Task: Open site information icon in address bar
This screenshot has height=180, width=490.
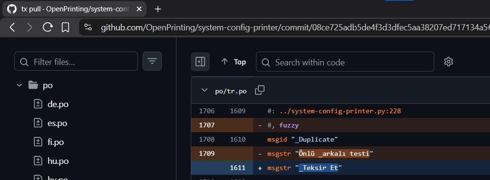Action: pos(88,28)
